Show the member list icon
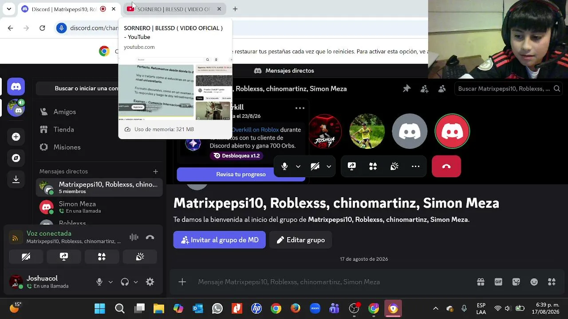568x319 pixels. click(x=442, y=89)
